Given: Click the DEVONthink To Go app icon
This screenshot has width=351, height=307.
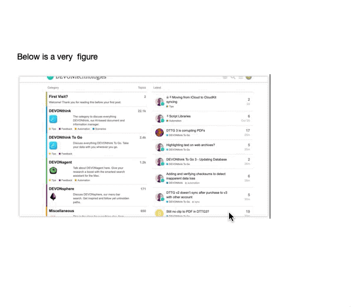Looking at the screenshot, I should [53, 146].
